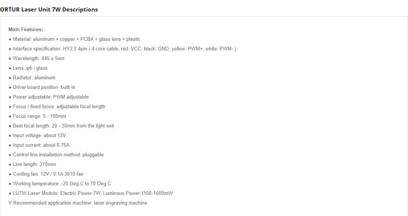
Task: Select the Interface specification HY2.0 4pin line
Action: click(x=122, y=48)
